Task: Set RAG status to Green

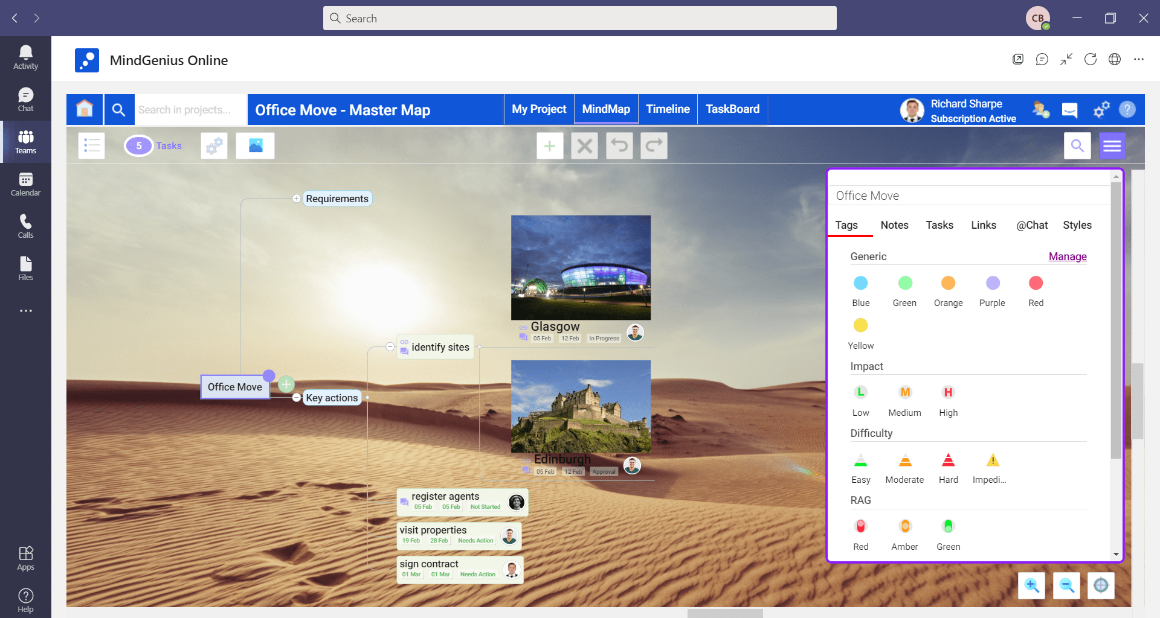Action: coord(947,526)
